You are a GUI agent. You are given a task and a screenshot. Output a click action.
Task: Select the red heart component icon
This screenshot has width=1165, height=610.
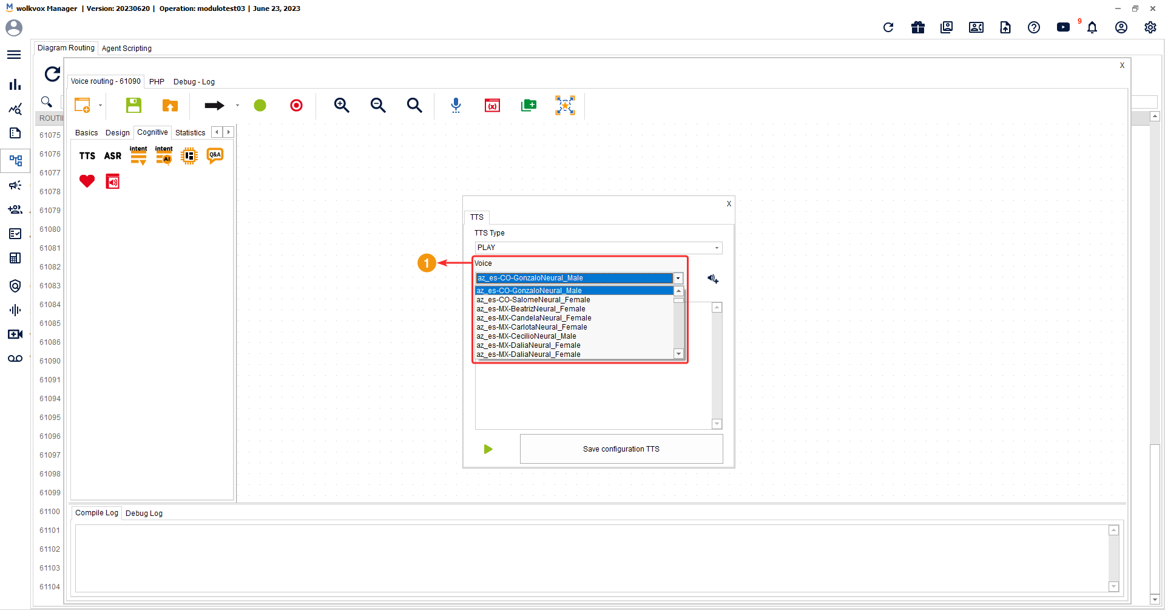point(87,181)
